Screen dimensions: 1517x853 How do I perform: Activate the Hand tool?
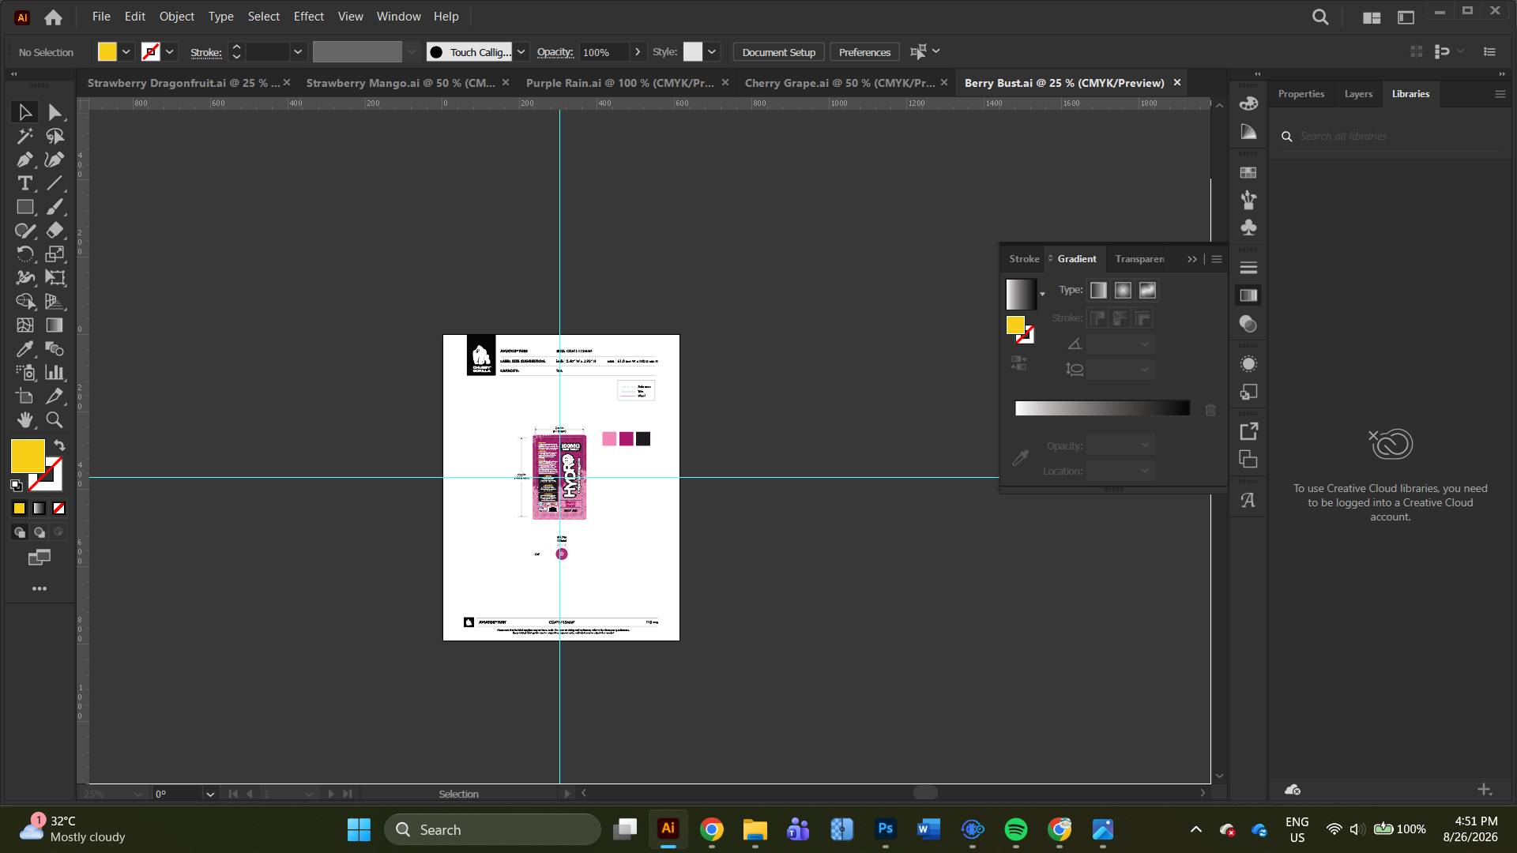click(x=24, y=420)
